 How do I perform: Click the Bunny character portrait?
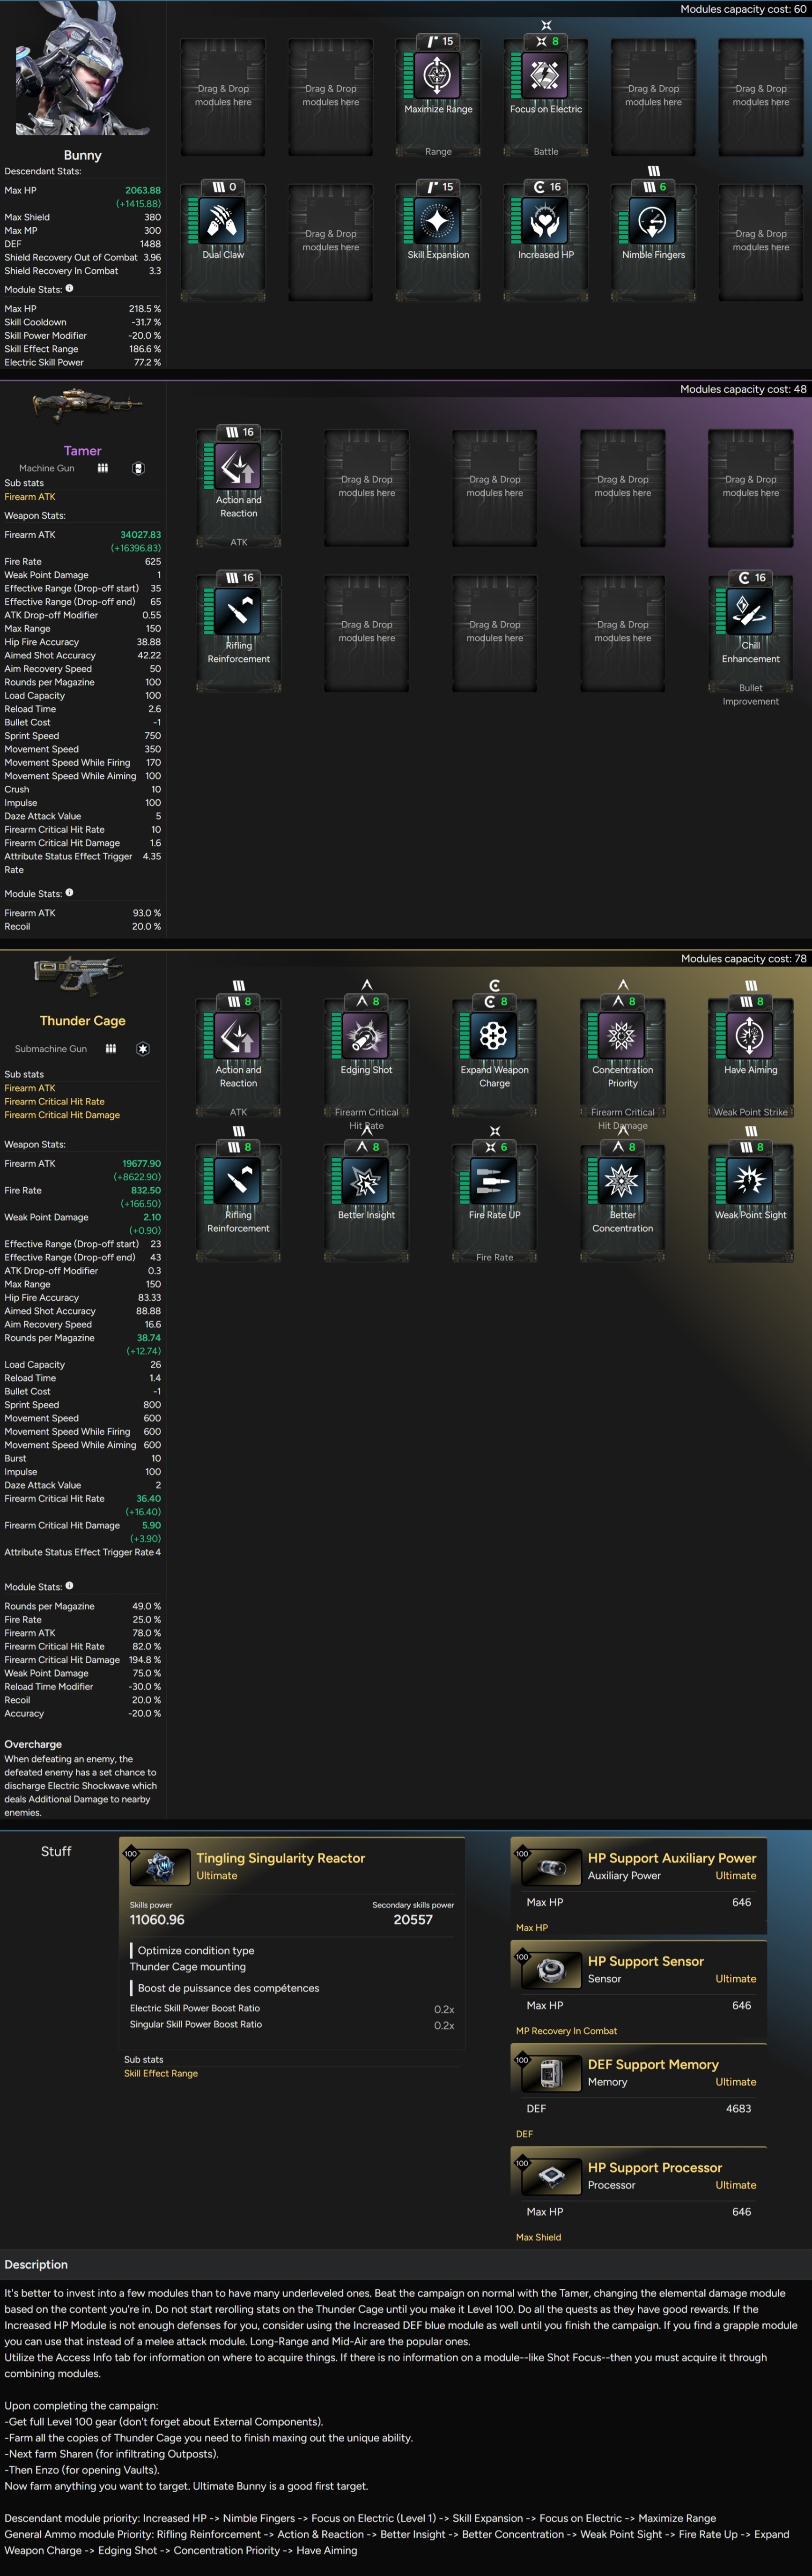82,69
